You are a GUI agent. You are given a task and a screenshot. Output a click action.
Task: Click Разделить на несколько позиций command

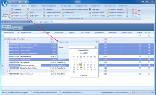(75, 9)
